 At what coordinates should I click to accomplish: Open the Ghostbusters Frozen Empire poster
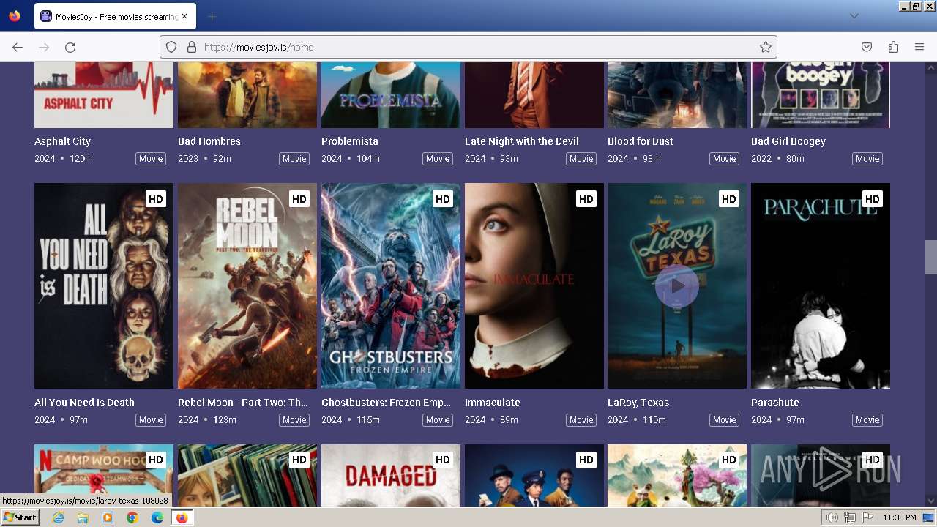pos(391,285)
